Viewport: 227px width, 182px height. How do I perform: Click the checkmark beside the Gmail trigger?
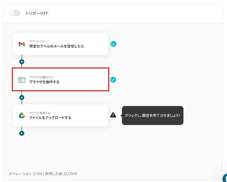pyautogui.click(x=113, y=44)
